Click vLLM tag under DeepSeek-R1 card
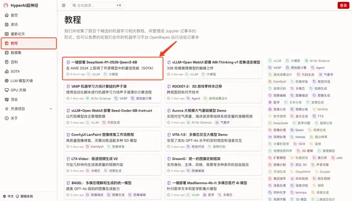352x201 pixels. click(94, 74)
